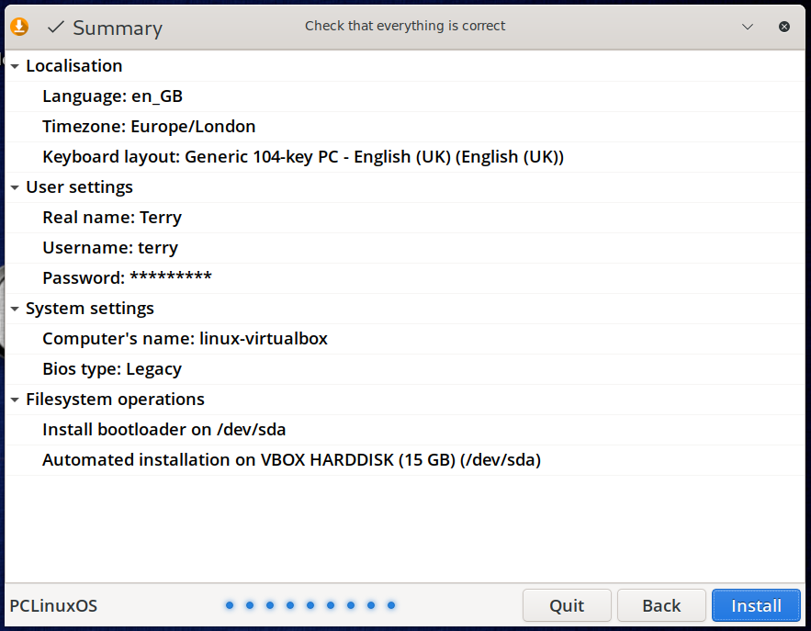Viewport: 811px width, 631px height.
Task: Select the 'Real name: Terry' row
Action: click(x=405, y=218)
